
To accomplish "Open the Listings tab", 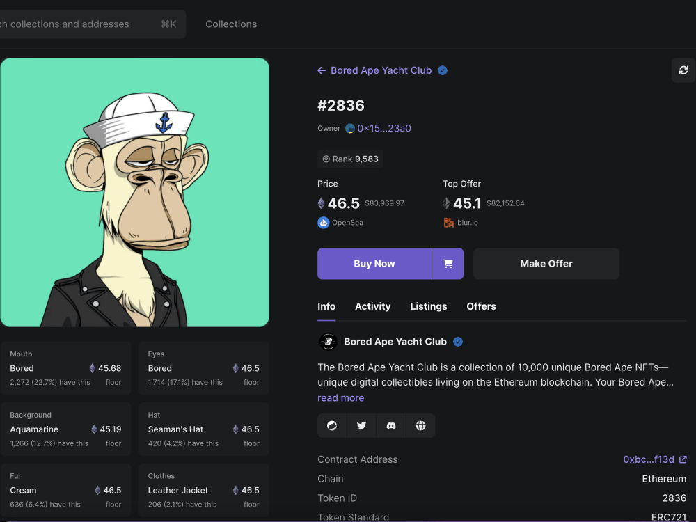I will click(x=428, y=306).
